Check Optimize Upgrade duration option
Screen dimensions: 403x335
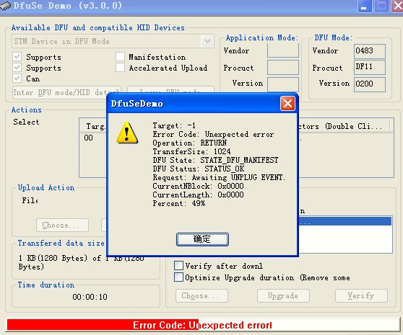(x=178, y=277)
